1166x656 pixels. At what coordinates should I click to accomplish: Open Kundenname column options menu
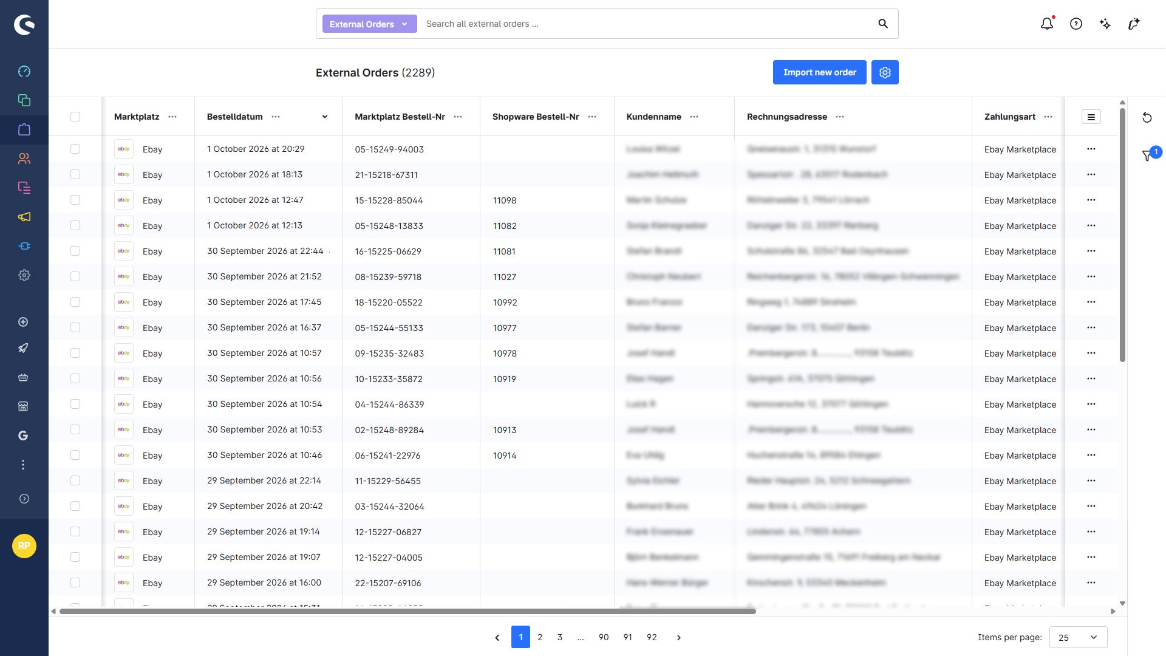click(x=694, y=117)
